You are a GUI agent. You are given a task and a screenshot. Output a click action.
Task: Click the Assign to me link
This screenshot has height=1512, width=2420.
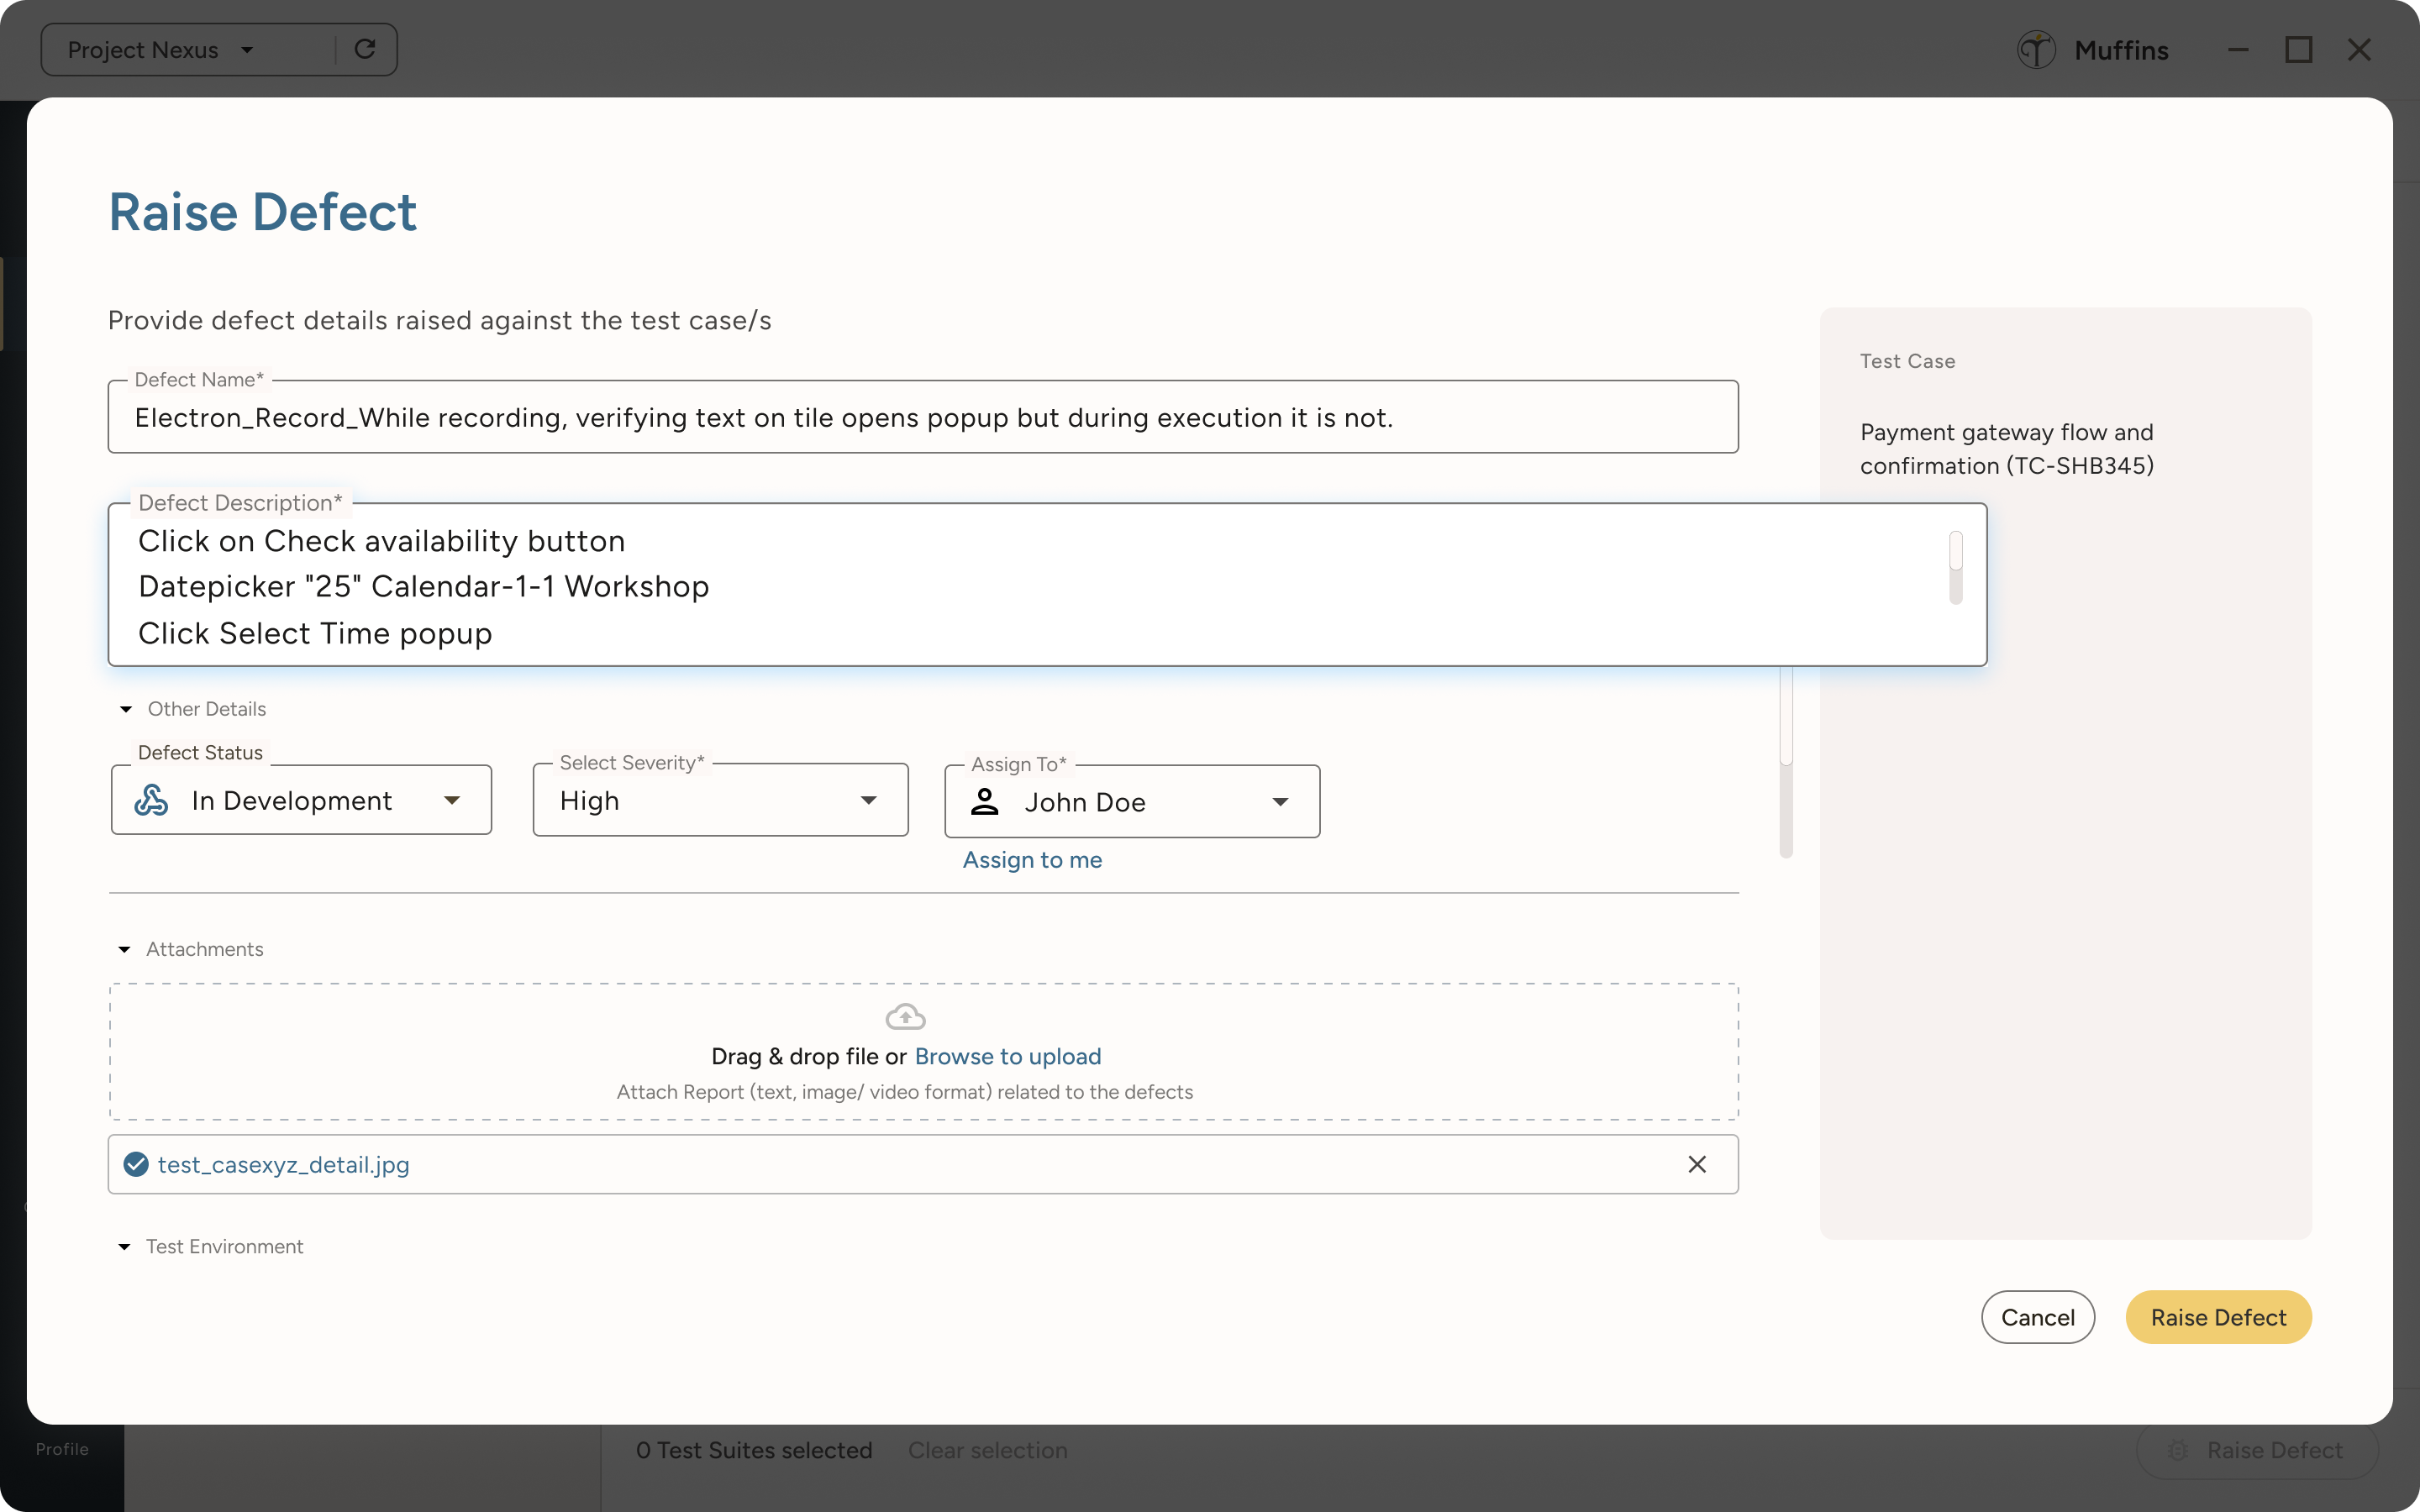pos(1032,859)
